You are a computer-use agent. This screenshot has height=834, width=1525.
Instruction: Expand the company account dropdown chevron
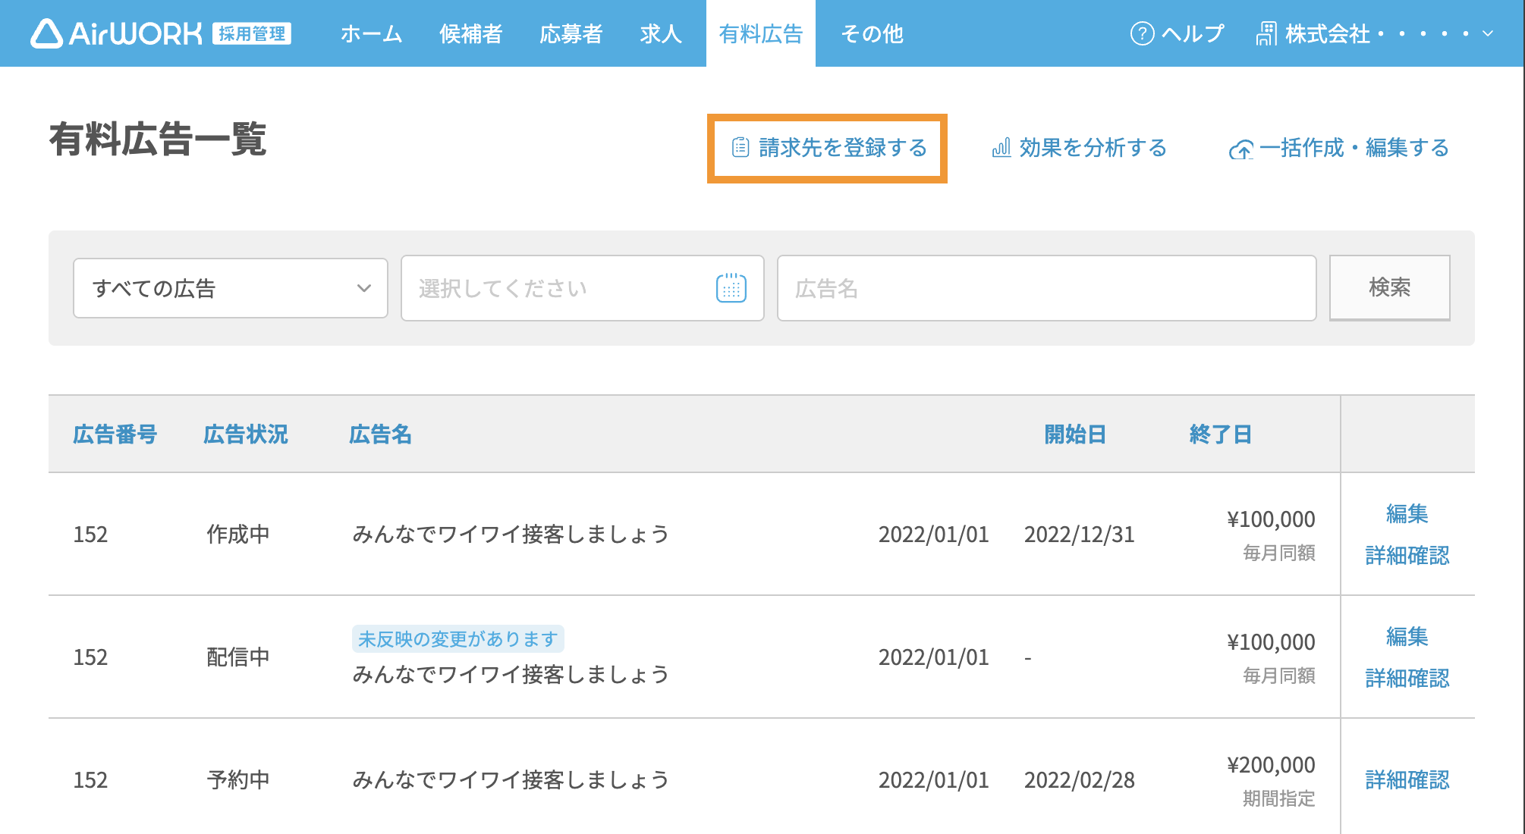(1488, 33)
